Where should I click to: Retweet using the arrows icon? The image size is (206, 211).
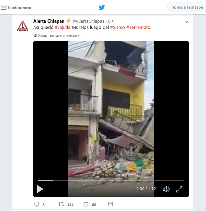click(x=61, y=204)
